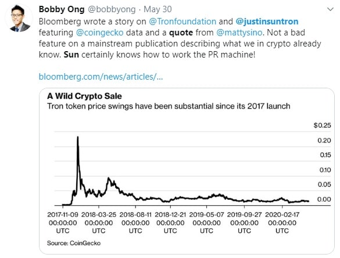Open the @coingecko mention
The image size is (340, 258).
click(x=100, y=33)
